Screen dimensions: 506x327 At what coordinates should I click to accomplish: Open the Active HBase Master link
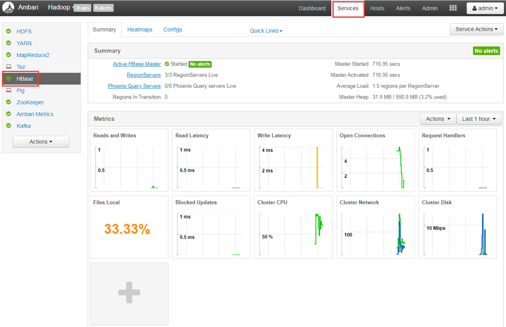[x=137, y=64]
